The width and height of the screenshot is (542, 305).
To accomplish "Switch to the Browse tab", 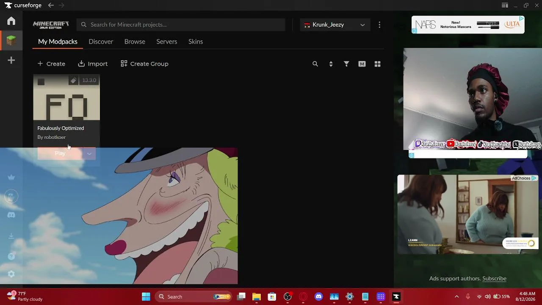I will [x=135, y=42].
